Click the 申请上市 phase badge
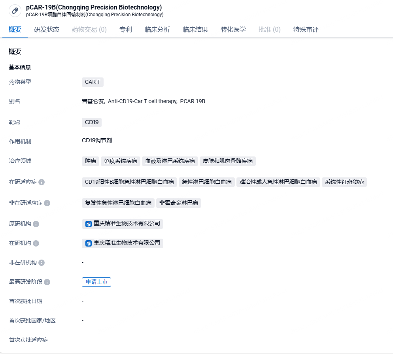The height and width of the screenshot is (354, 393). (96, 282)
